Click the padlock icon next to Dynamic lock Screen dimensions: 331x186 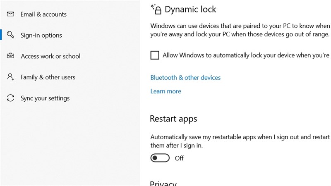click(x=157, y=9)
